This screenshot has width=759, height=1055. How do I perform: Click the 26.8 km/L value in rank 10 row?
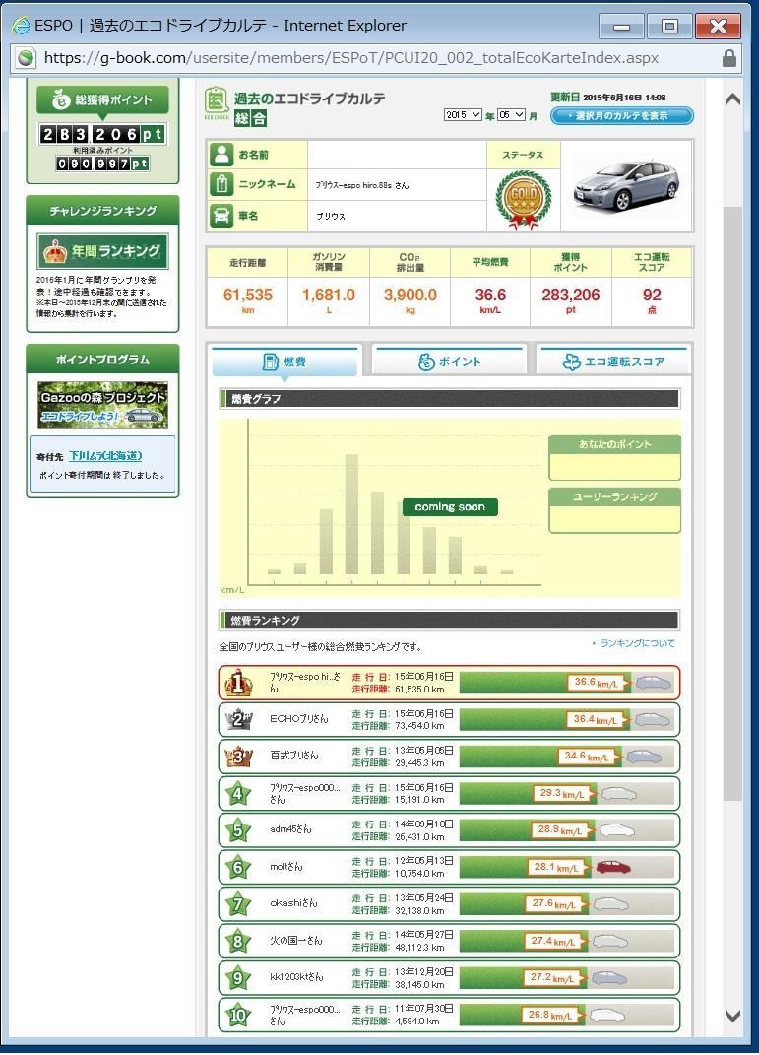550,1015
